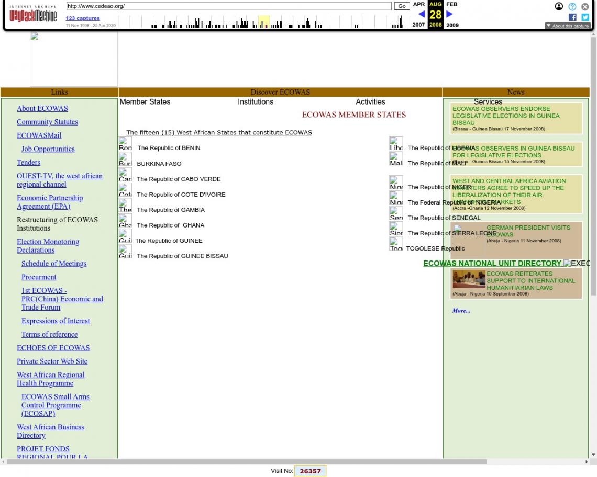
Task: Select 2007 in capture timeline
Action: pyautogui.click(x=418, y=25)
